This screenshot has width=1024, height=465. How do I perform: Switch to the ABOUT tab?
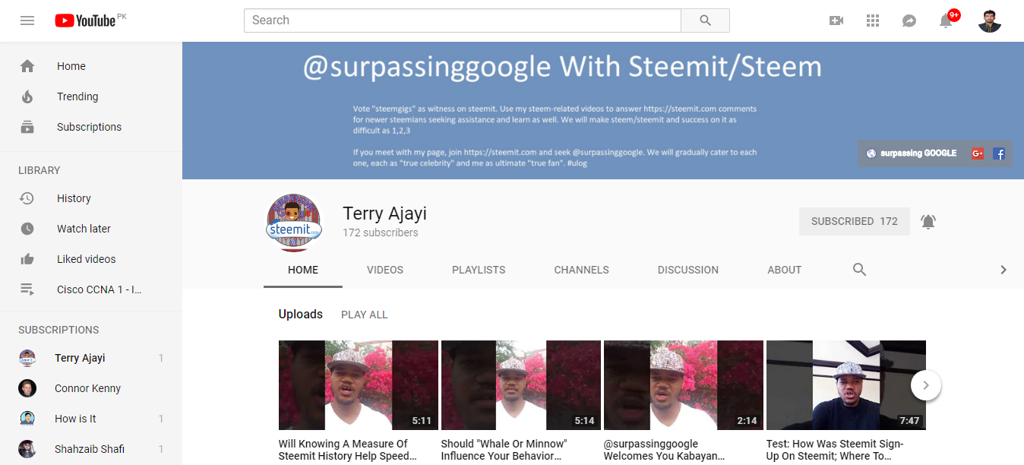(785, 270)
